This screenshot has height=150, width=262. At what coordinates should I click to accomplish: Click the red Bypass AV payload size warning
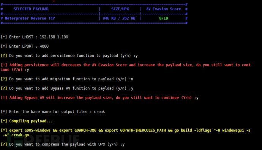99,98
